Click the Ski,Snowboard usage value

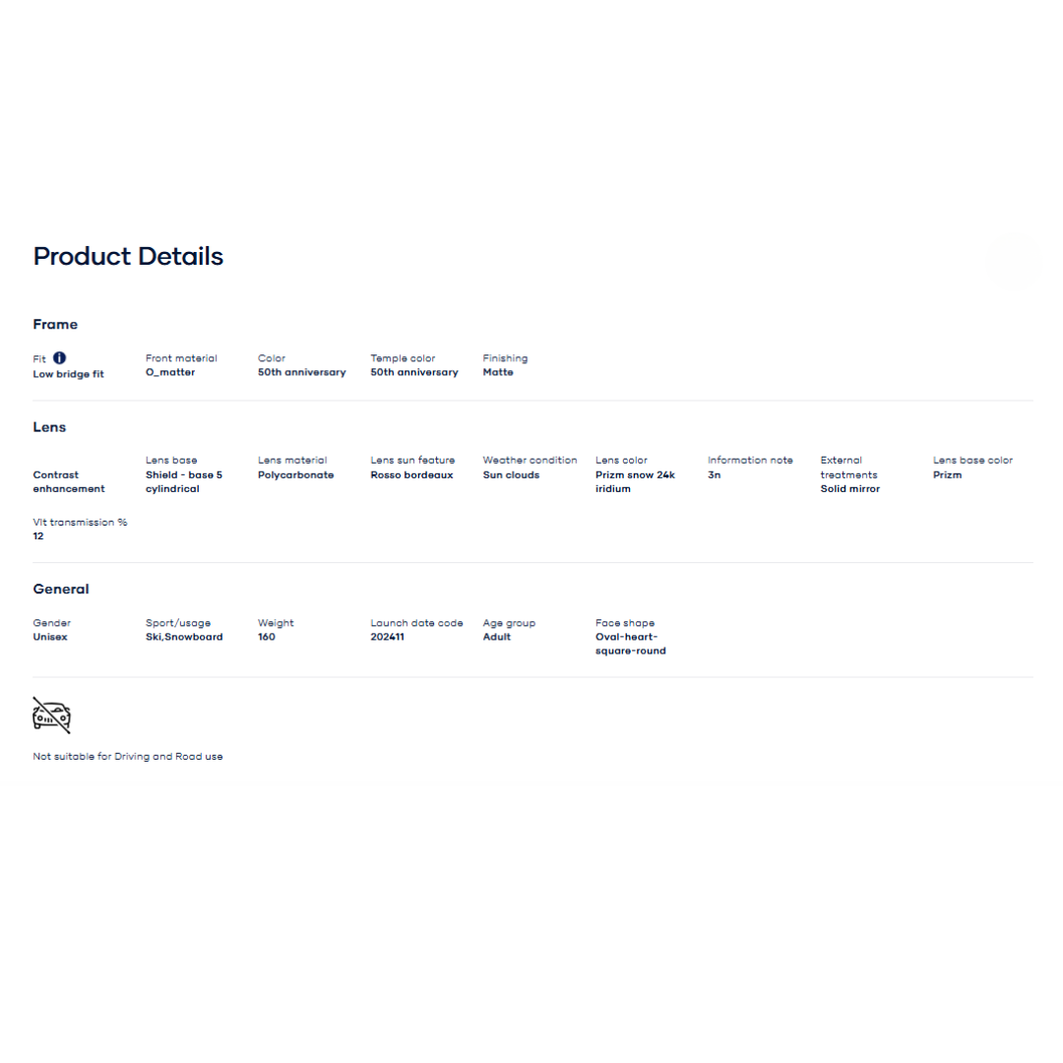pos(184,637)
